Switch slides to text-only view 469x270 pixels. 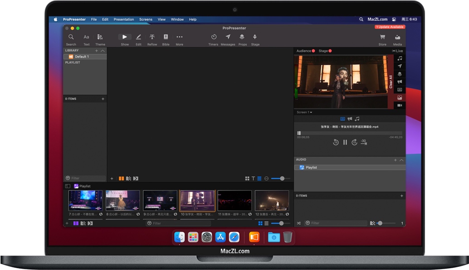(254, 178)
